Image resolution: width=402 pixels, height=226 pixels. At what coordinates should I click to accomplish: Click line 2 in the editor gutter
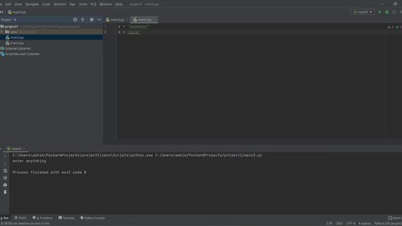pyautogui.click(x=105, y=32)
